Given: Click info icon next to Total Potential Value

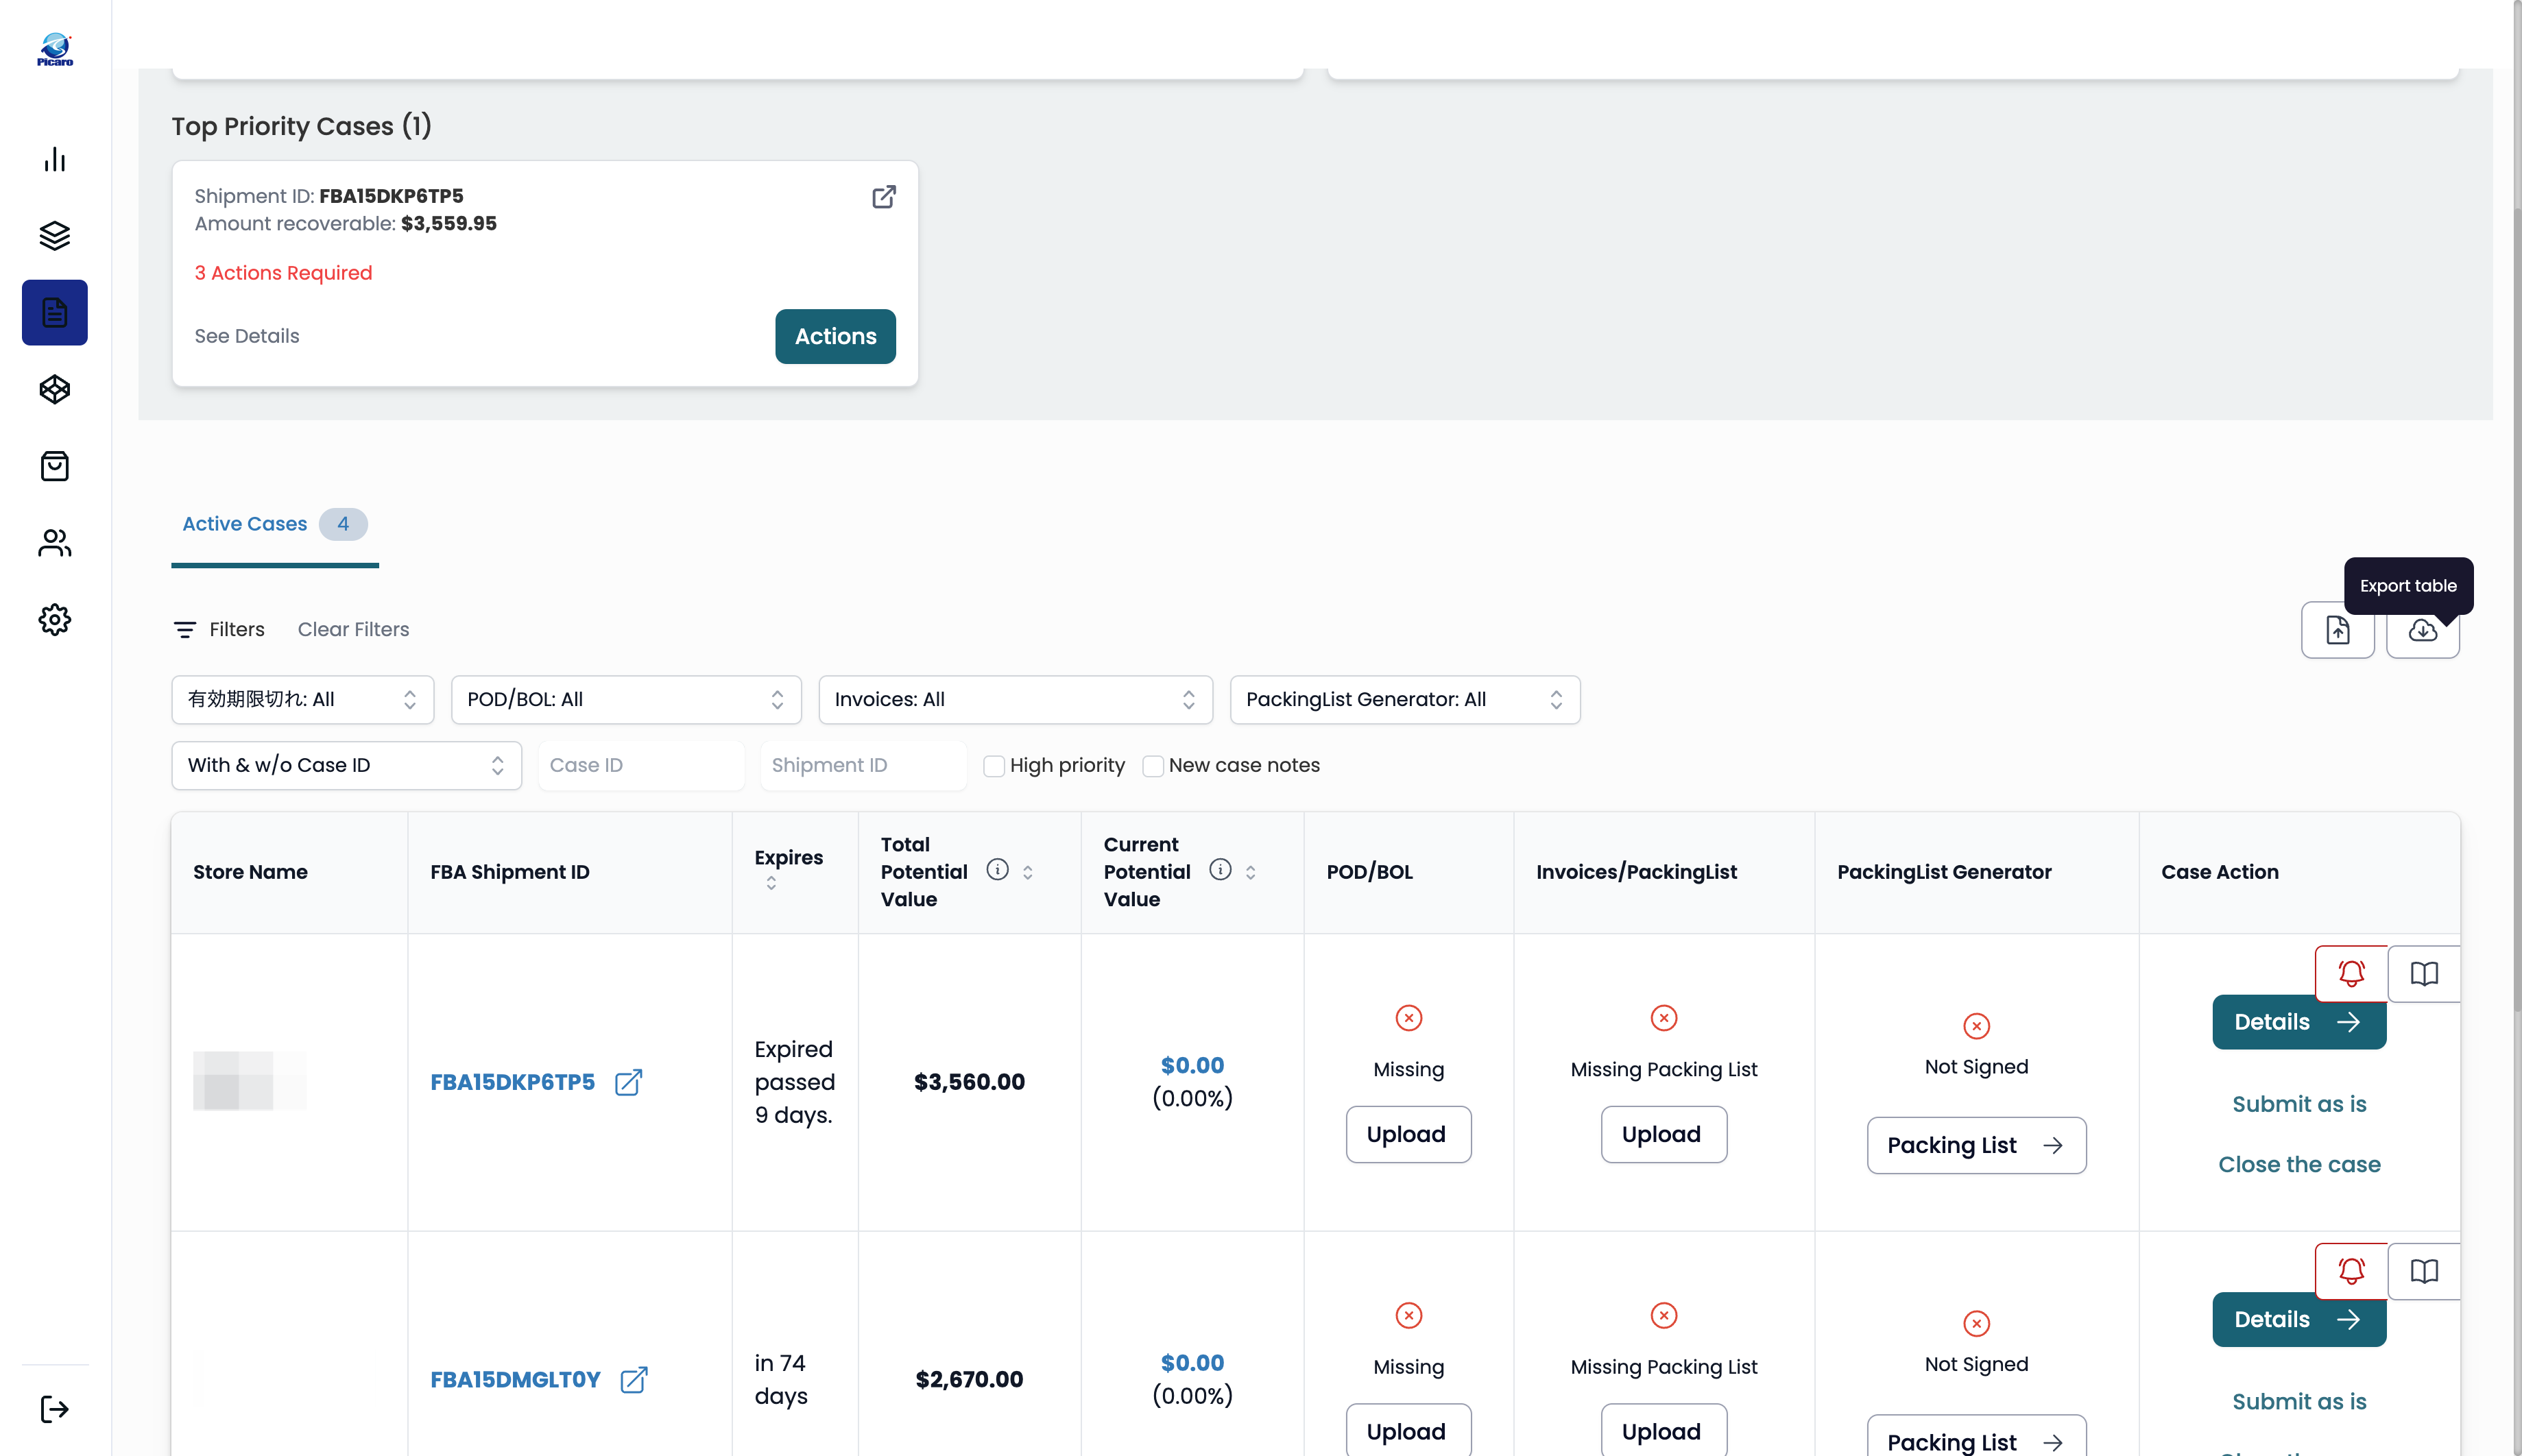Looking at the screenshot, I should [x=997, y=870].
